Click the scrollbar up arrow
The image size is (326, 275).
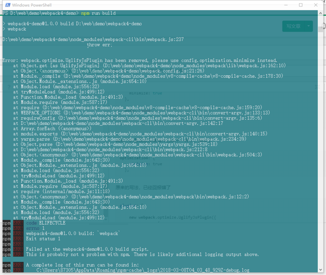(x=320, y=13)
